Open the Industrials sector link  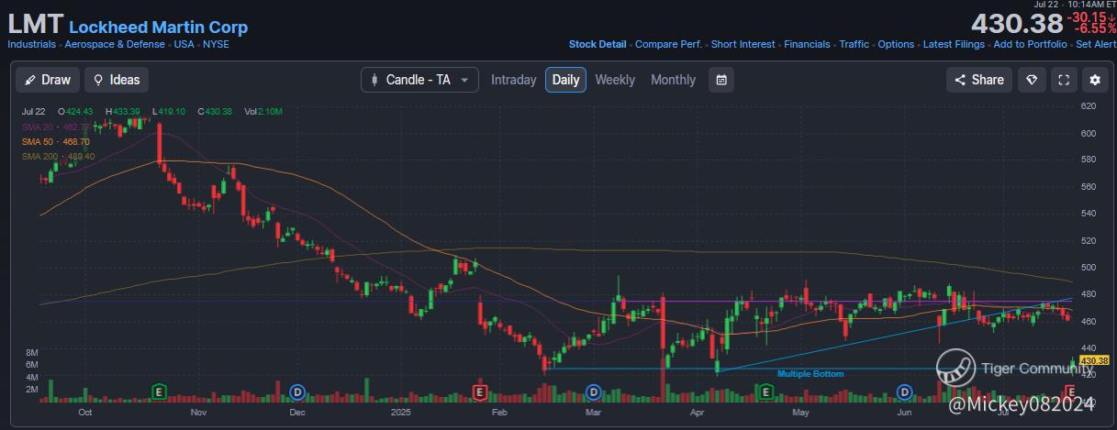[x=32, y=44]
